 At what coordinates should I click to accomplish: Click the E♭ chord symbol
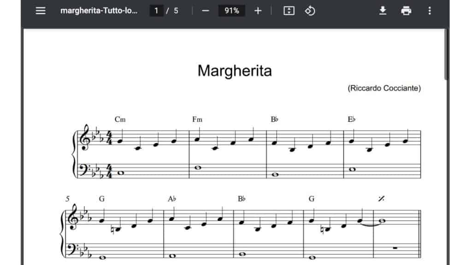[351, 120]
